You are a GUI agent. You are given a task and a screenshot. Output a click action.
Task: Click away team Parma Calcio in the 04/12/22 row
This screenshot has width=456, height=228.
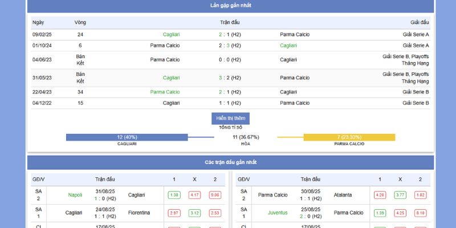295,103
